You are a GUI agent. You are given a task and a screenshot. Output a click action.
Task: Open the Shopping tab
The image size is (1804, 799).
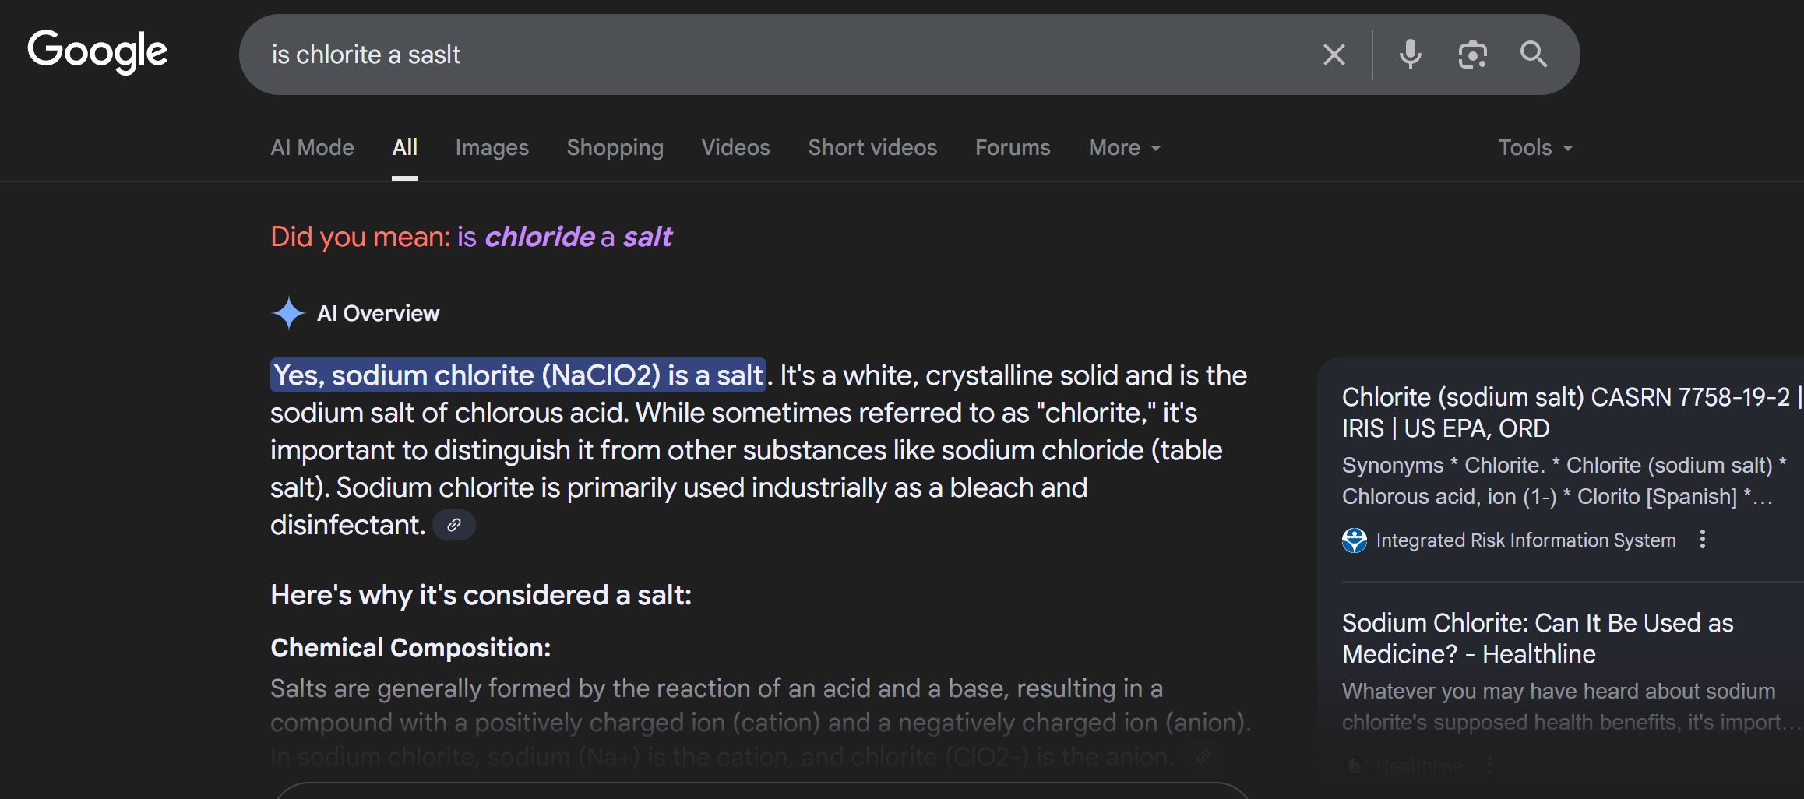point(615,147)
